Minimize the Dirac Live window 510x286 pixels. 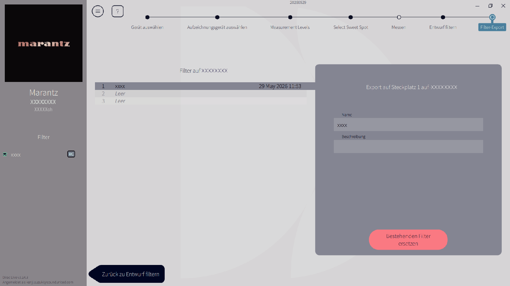[x=477, y=6]
